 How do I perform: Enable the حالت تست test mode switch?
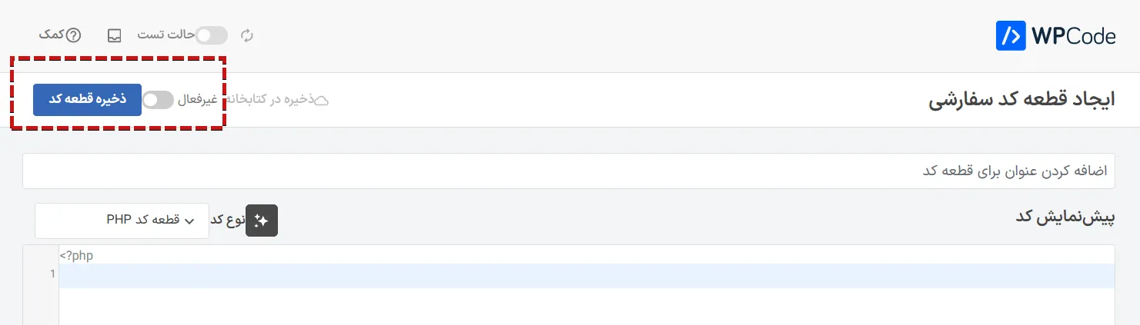tap(211, 35)
